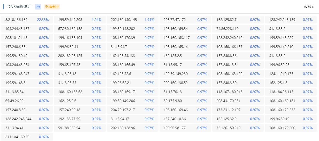Image resolution: width=319 pixels, height=141 pixels.
Task: Select the 202.160.130.145 entry
Action: point(124,20)
